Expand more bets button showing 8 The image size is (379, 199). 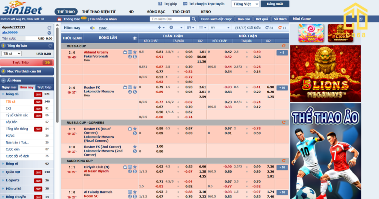[x=282, y=53]
